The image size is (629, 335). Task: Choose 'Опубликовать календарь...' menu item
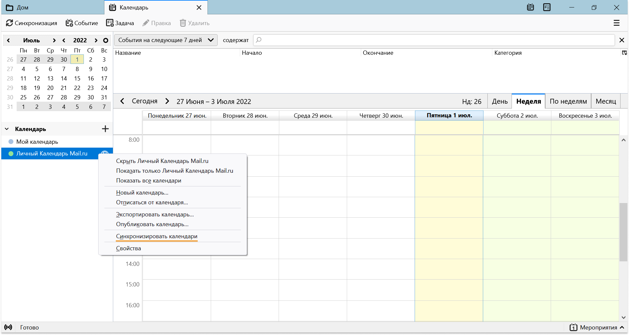(173, 224)
